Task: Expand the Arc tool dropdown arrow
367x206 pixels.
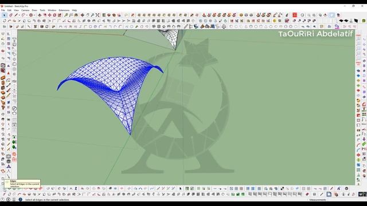Action: (x=26, y=15)
